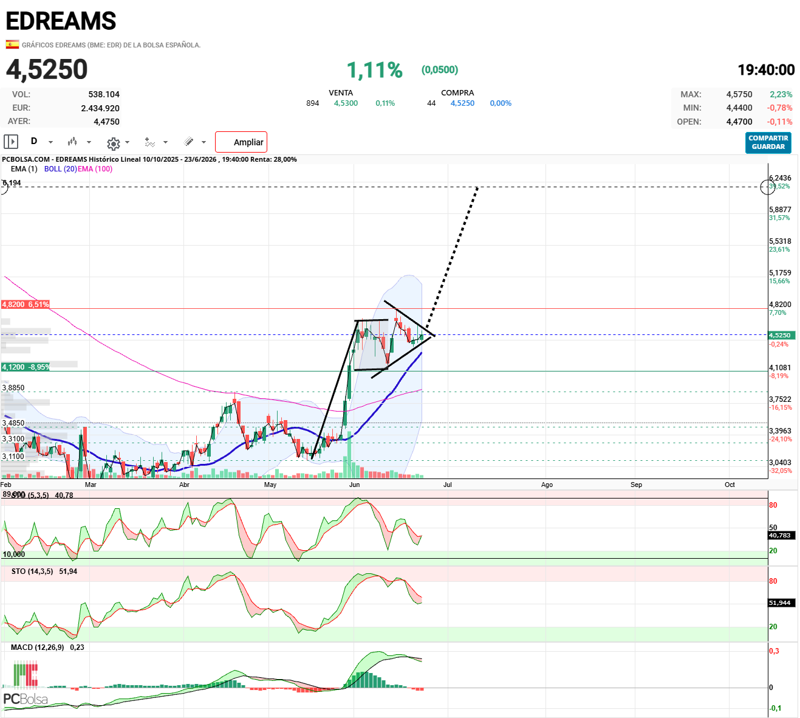Expand the indicators dropdown arrow
800x718 pixels.
165,142
